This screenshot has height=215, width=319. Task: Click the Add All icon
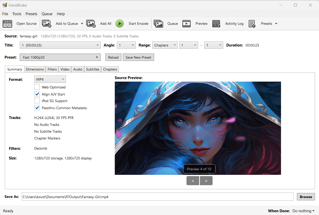(91, 23)
